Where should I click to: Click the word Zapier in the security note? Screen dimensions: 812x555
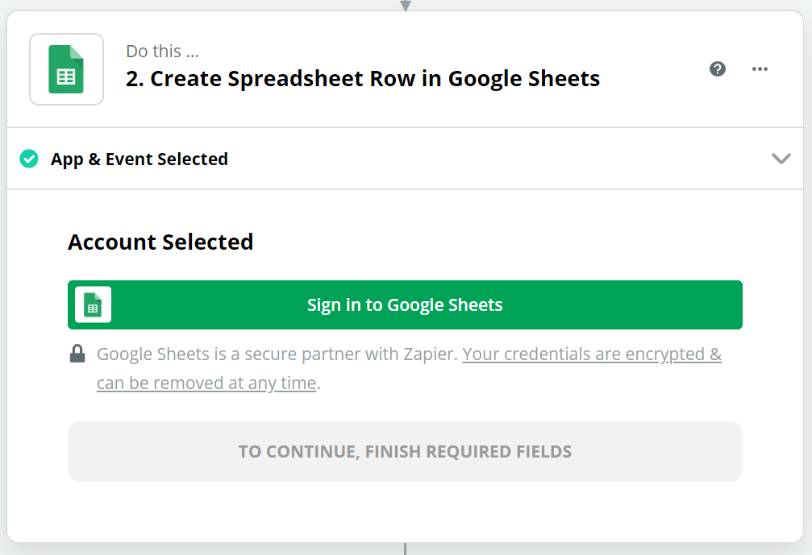click(430, 354)
